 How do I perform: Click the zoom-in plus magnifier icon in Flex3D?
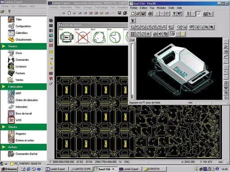[x=207, y=27]
